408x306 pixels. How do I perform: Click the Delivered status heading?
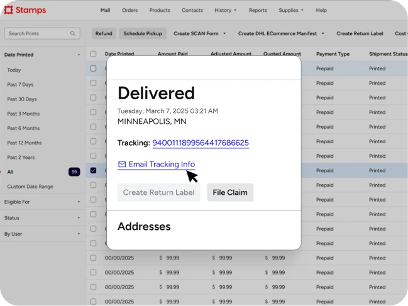pyautogui.click(x=156, y=93)
